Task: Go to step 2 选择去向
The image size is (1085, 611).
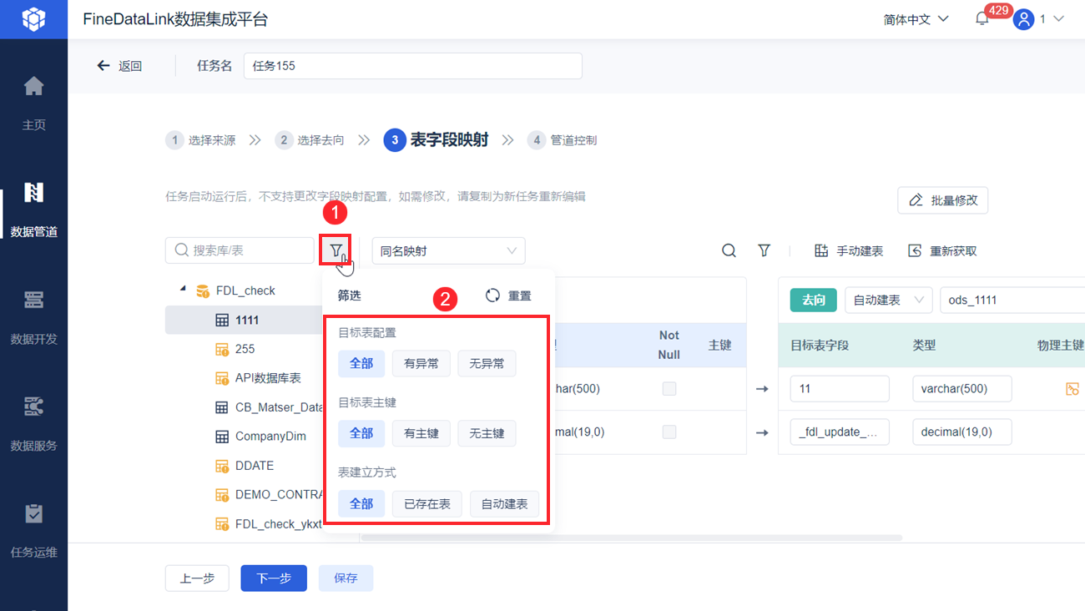Action: point(310,140)
